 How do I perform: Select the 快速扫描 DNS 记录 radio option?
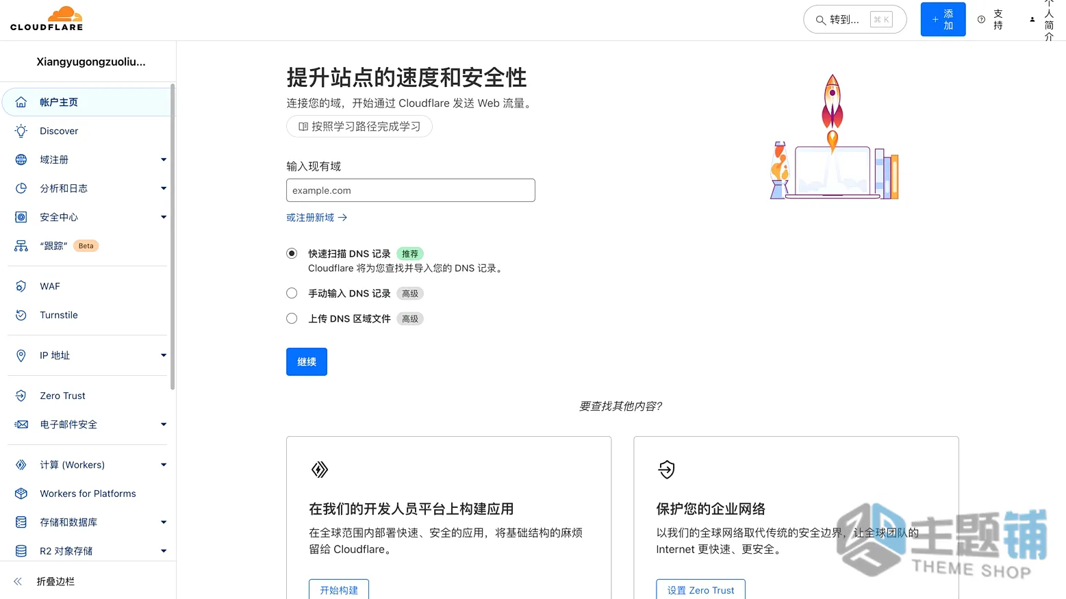click(292, 253)
